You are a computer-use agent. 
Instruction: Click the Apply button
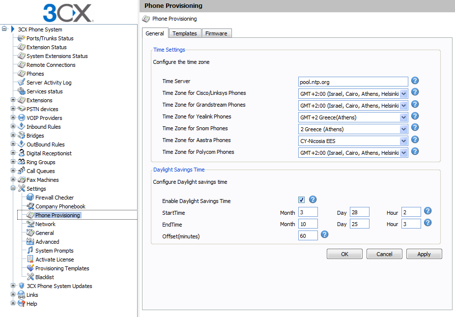[424, 254]
